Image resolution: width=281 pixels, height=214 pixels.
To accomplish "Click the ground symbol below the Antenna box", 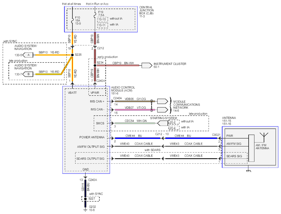I will pos(248,171).
